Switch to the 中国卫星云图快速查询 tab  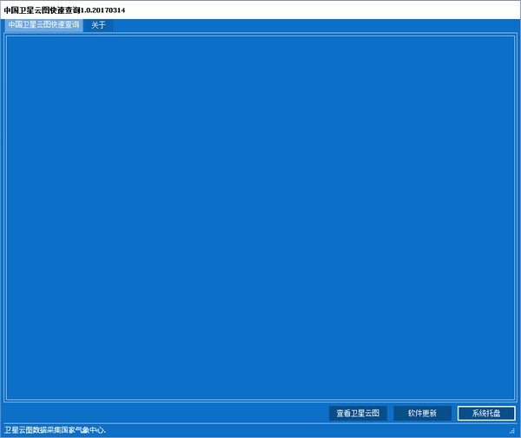pyautogui.click(x=43, y=25)
